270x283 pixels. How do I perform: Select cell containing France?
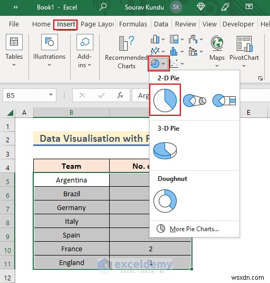pos(71,249)
